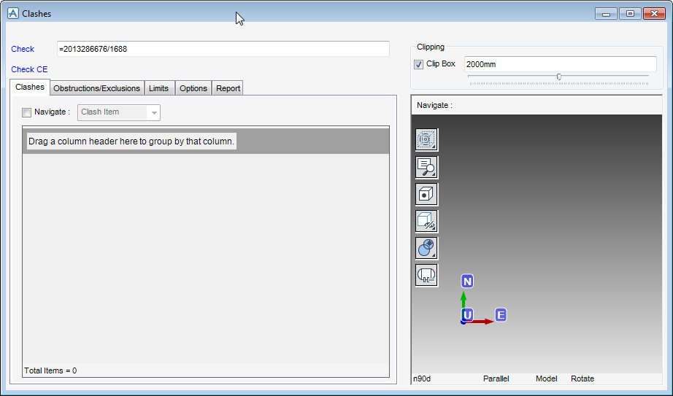This screenshot has height=396, width=673.
Task: Open the Clash Item dropdown
Action: click(x=119, y=112)
